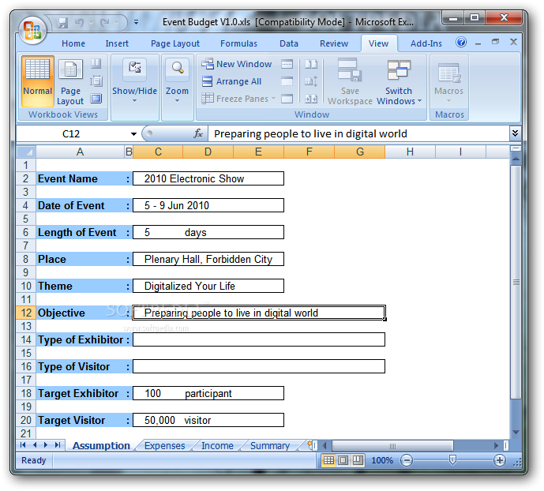Viewport: 544px width, 491px height.
Task: Click the Redo icon in Quick Access Toolbar
Action: click(x=105, y=23)
